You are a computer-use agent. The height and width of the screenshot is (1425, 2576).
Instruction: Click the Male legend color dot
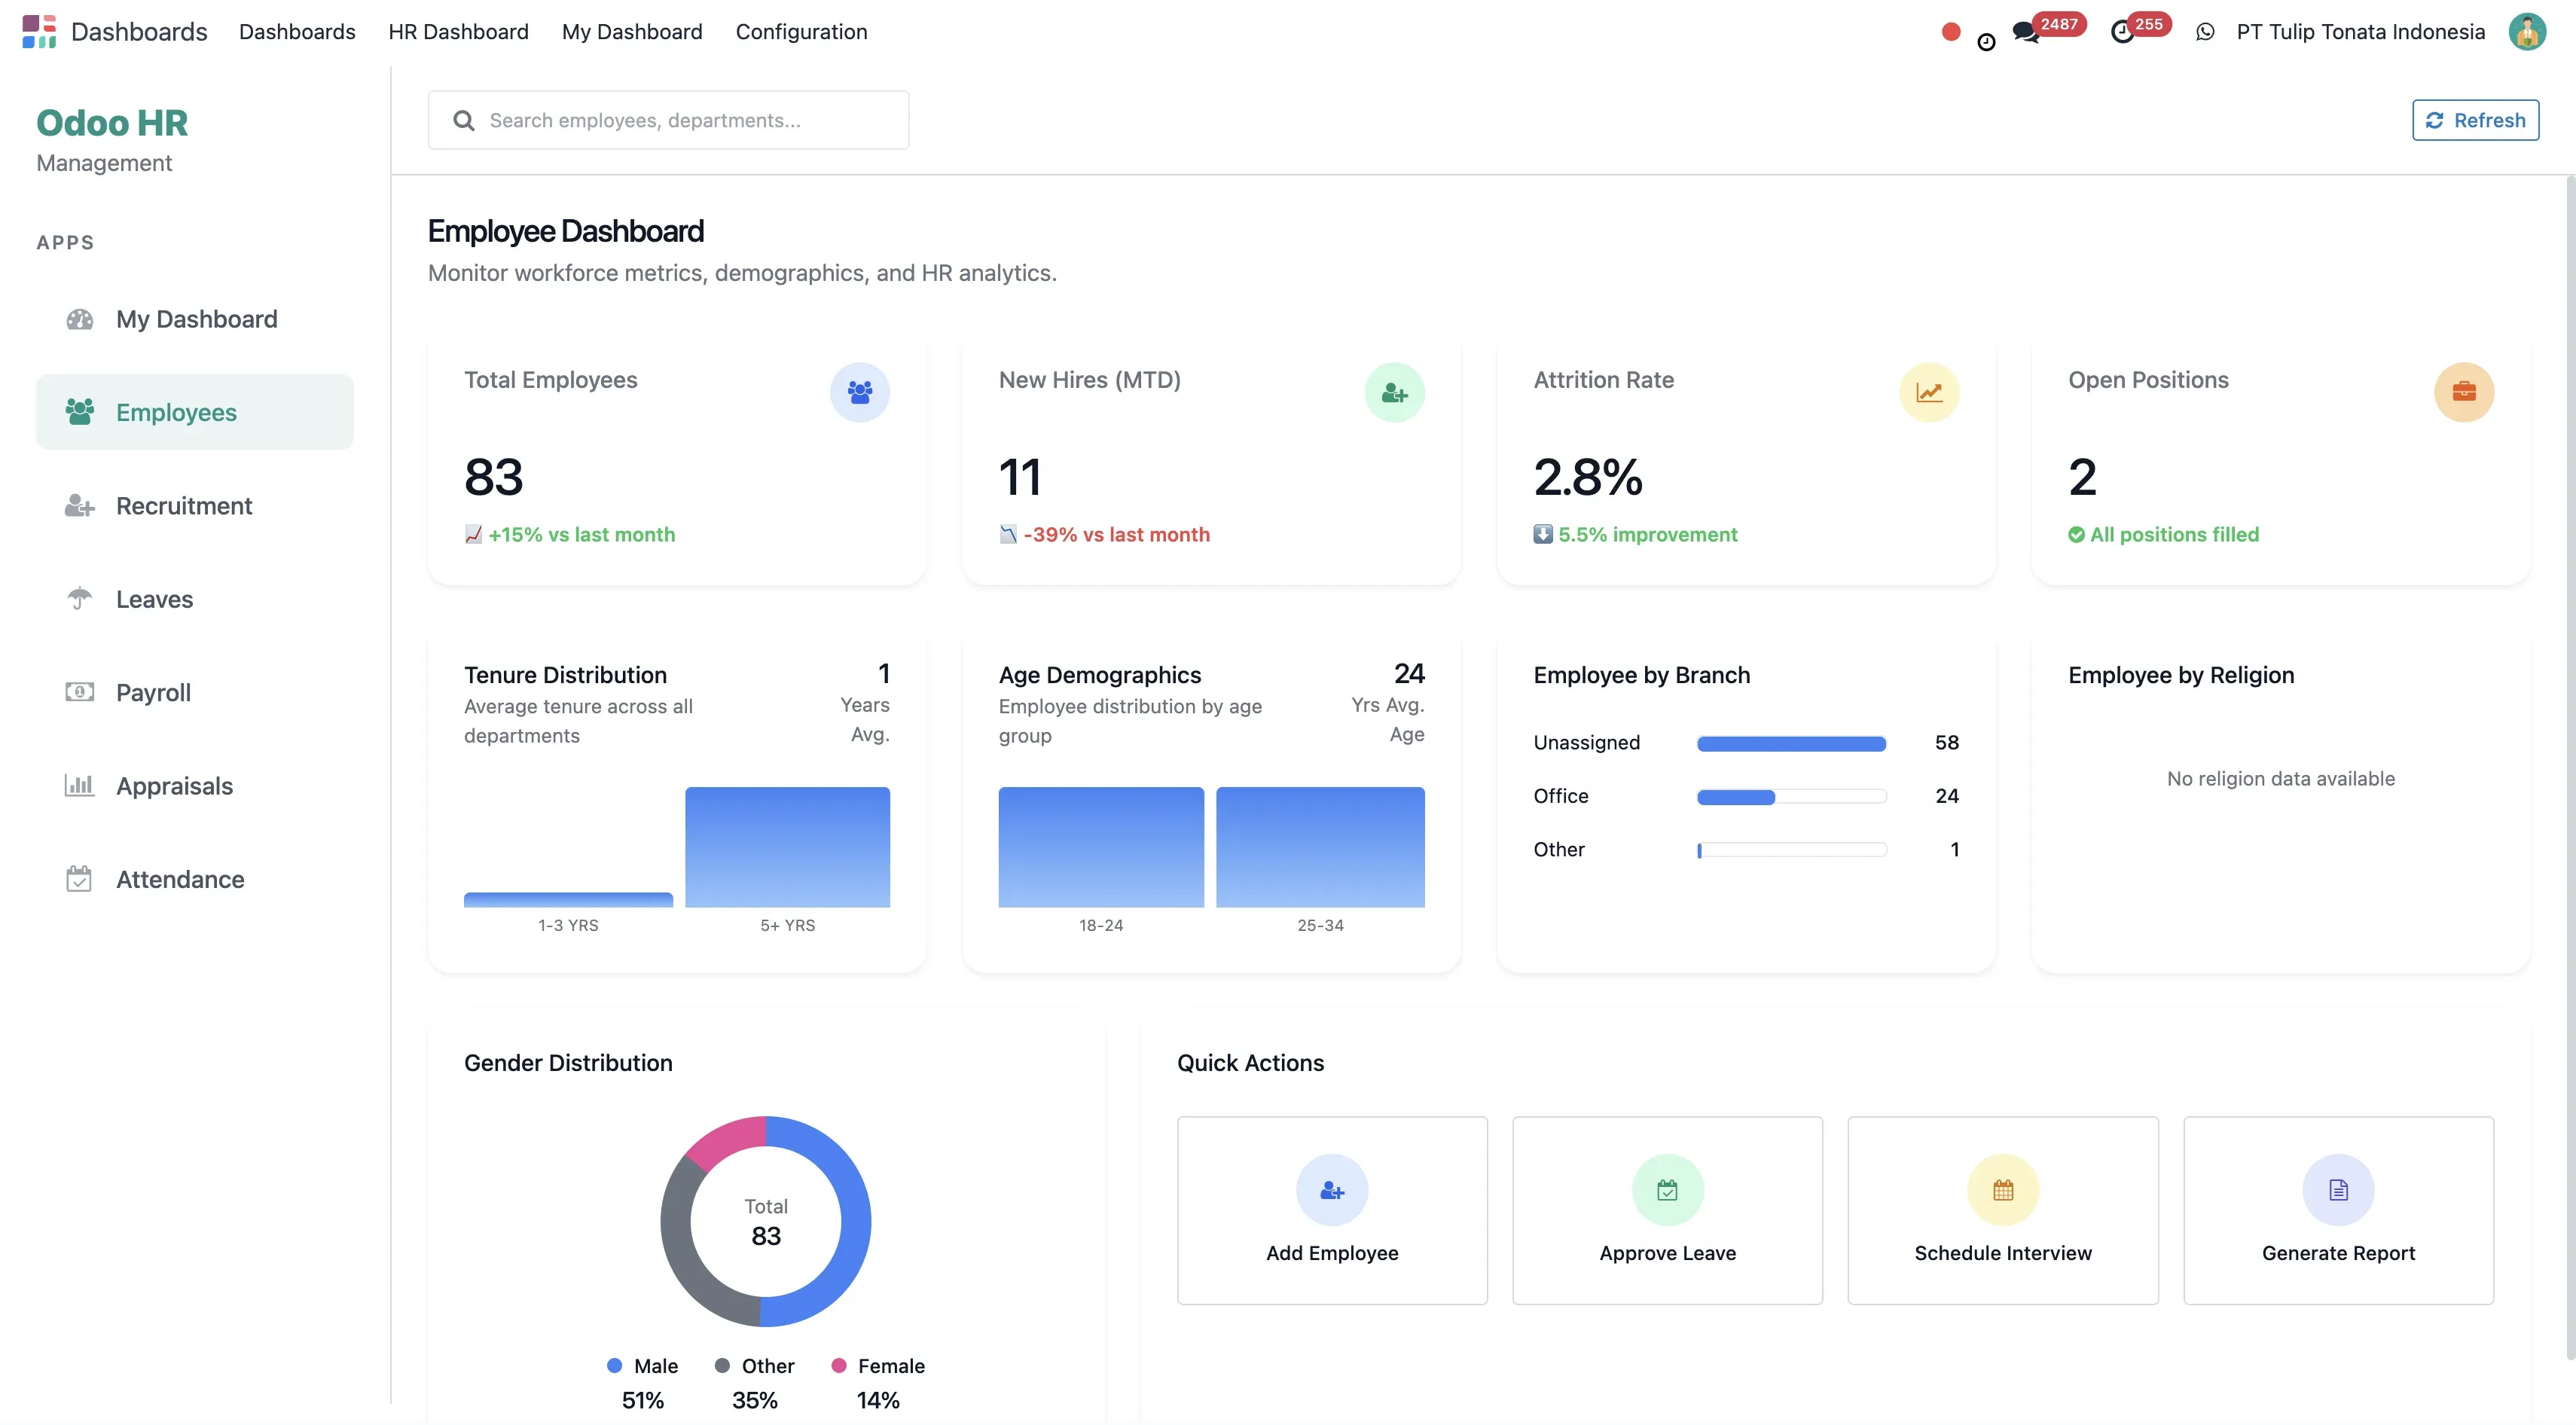[614, 1365]
